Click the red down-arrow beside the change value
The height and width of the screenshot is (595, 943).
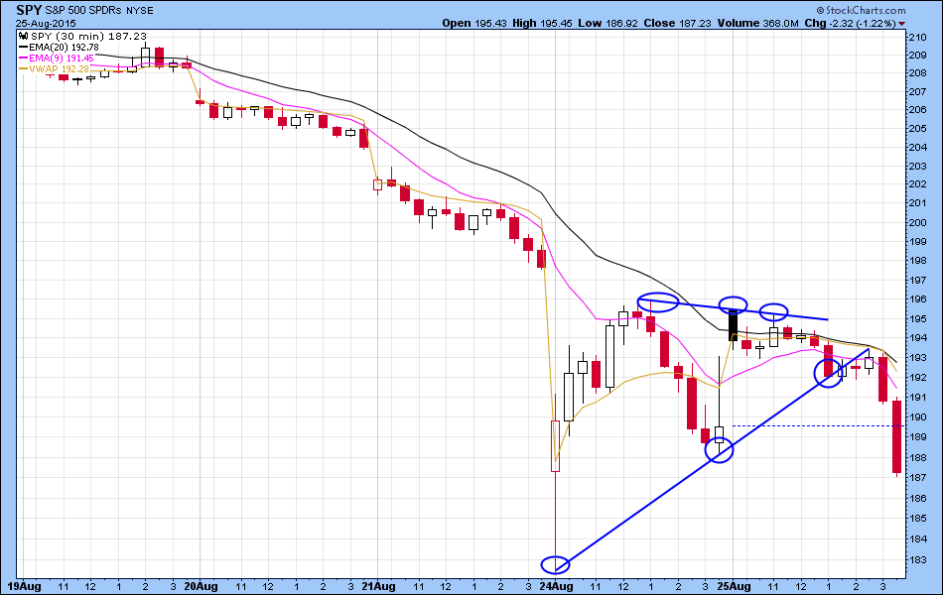pos(901,24)
